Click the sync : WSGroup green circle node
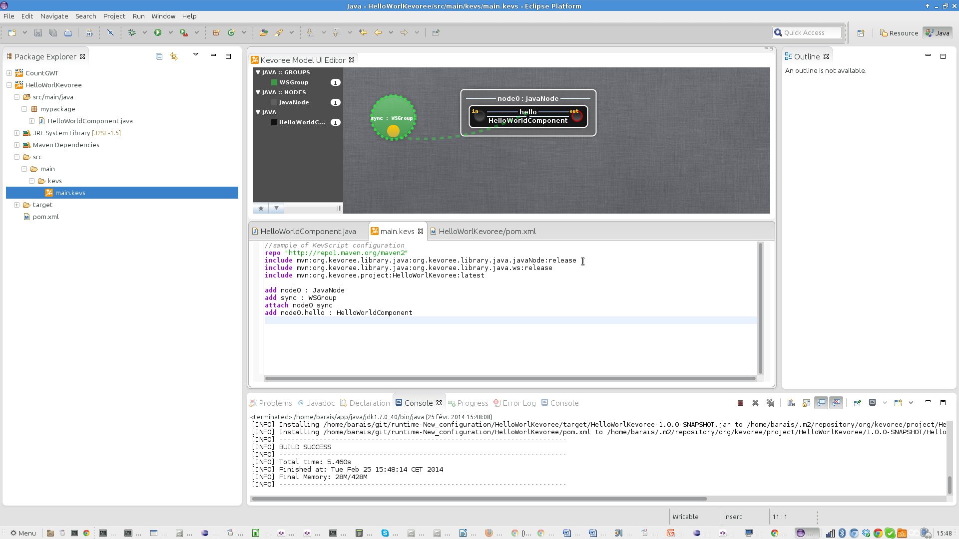Image resolution: width=959 pixels, height=539 pixels. [x=393, y=118]
